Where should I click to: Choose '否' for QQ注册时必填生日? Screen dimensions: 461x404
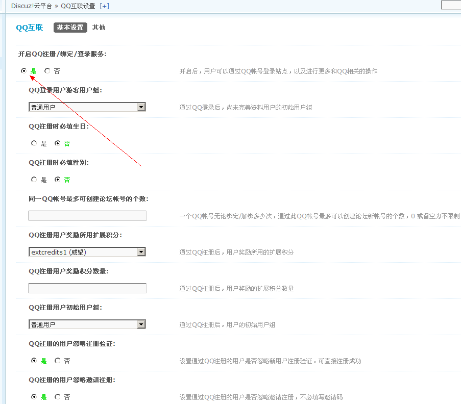(58, 144)
